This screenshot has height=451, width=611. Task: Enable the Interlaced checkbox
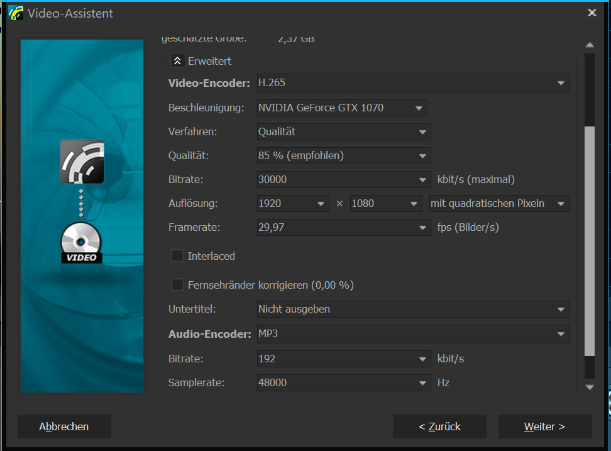pos(178,256)
